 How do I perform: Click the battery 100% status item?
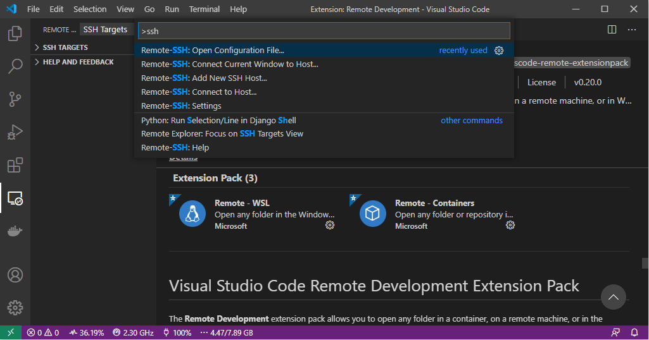coord(177,332)
